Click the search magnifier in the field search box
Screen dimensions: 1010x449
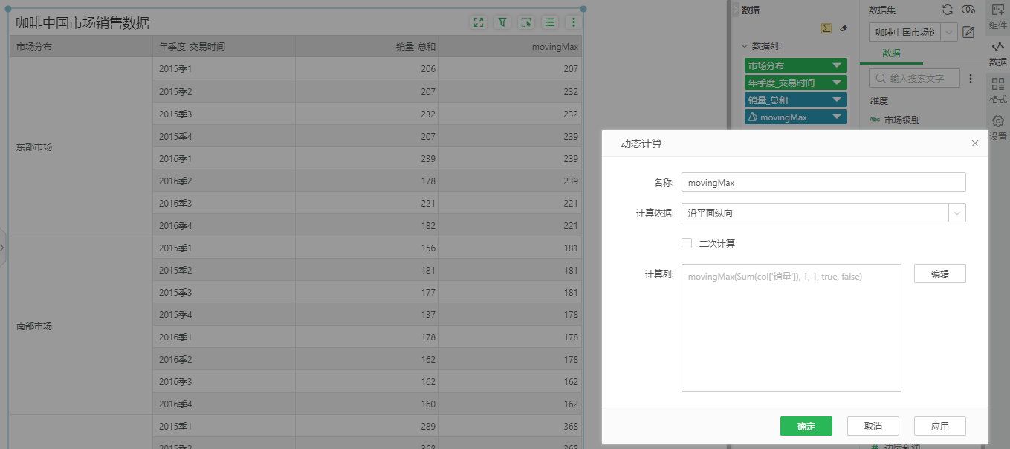coord(880,78)
